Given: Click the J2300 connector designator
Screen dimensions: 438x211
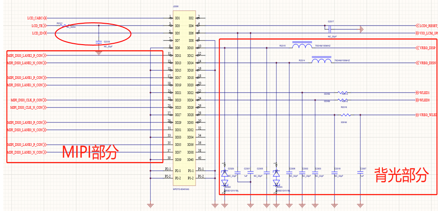Looking at the screenshot, I should 176,6.
